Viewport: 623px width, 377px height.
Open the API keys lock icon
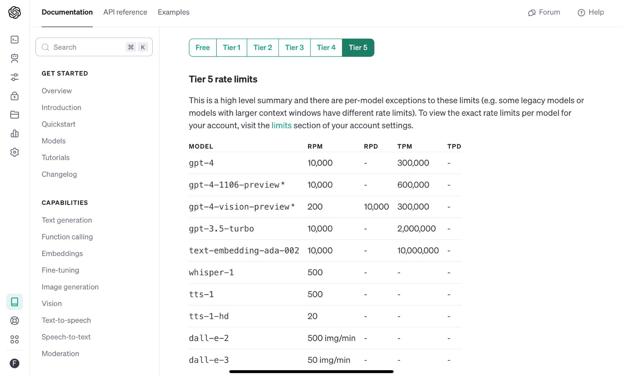point(15,96)
